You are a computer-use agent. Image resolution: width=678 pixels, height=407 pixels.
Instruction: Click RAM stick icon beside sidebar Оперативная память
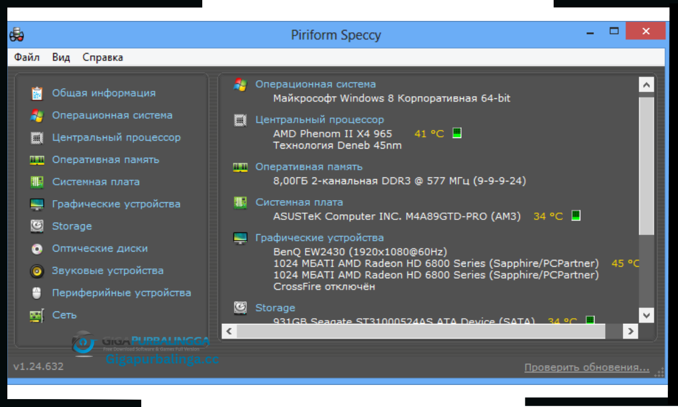pos(37,160)
